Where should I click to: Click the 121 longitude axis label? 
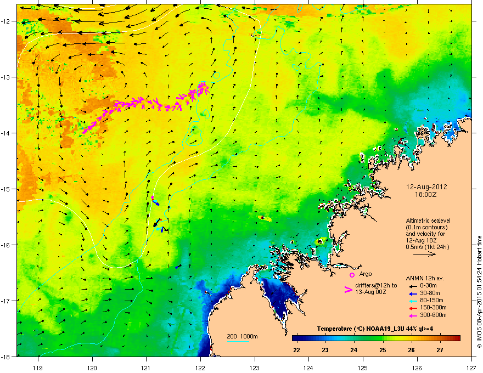coord(147,368)
